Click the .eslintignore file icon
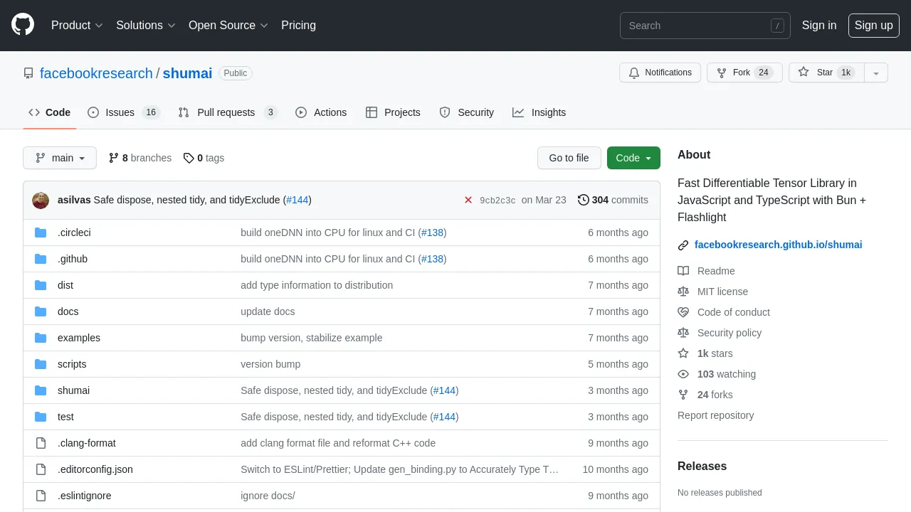The height and width of the screenshot is (512, 911). [x=41, y=496]
